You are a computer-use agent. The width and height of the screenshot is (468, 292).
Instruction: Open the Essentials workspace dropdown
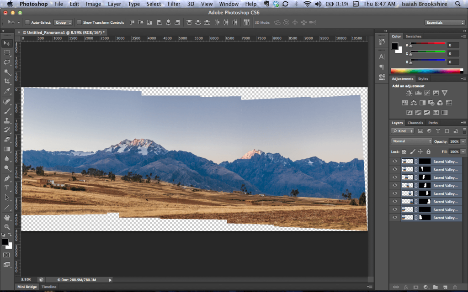click(445, 22)
